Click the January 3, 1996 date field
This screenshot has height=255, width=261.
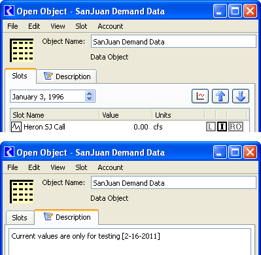point(52,96)
